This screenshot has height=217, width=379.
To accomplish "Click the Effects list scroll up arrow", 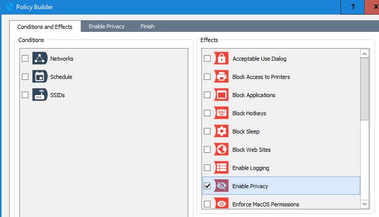I will coord(364,54).
